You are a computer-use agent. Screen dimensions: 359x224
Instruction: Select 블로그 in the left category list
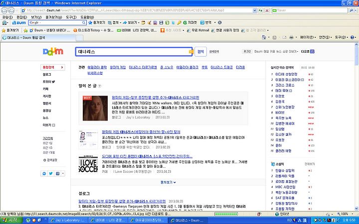tap(47, 75)
